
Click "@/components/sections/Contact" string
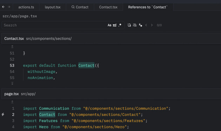tap(105, 115)
